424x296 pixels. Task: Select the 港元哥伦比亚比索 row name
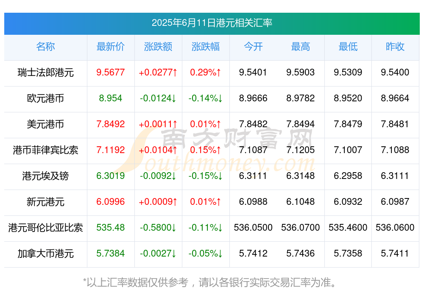45,228
